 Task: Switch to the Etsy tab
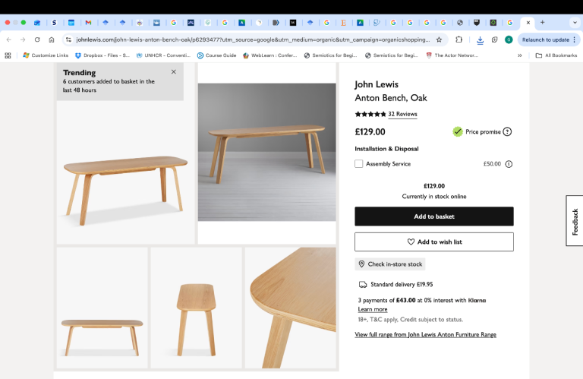pos(344,23)
